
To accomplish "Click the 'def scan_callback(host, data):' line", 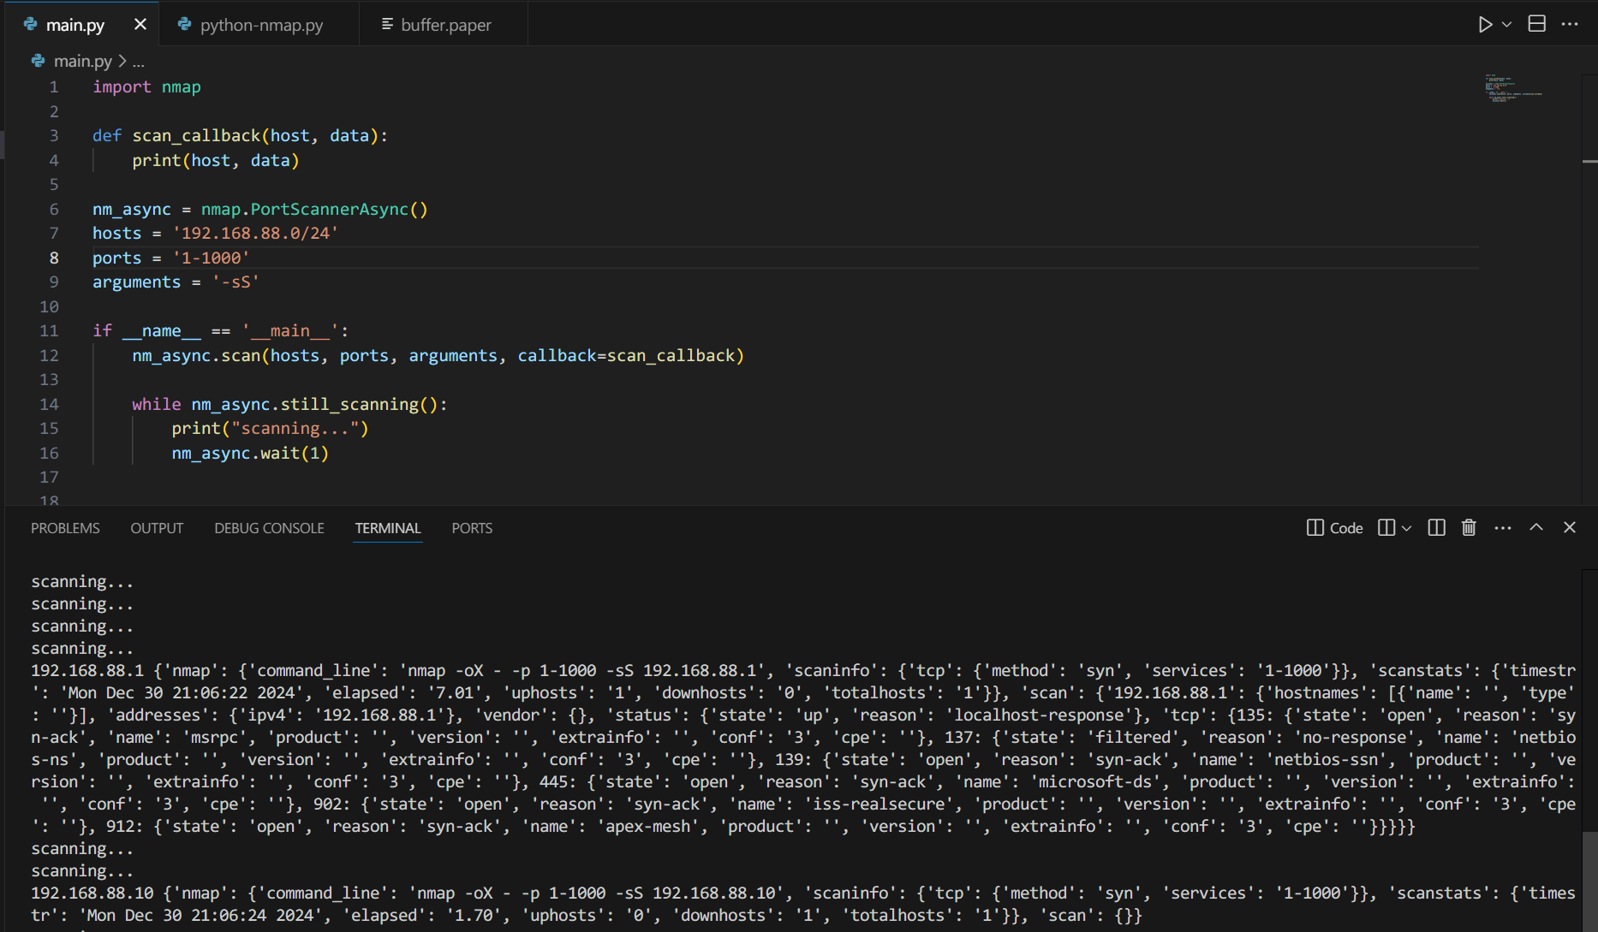I will (240, 135).
